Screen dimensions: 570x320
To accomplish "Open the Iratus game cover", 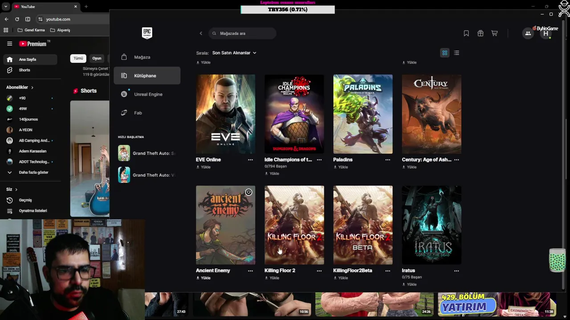I will click(x=432, y=225).
